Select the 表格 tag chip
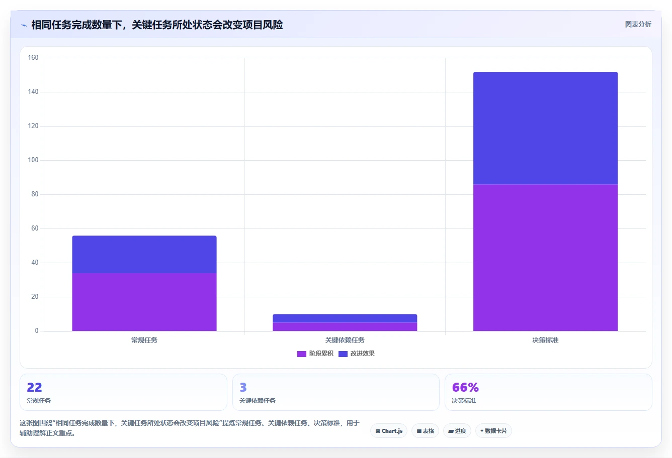 425,431
